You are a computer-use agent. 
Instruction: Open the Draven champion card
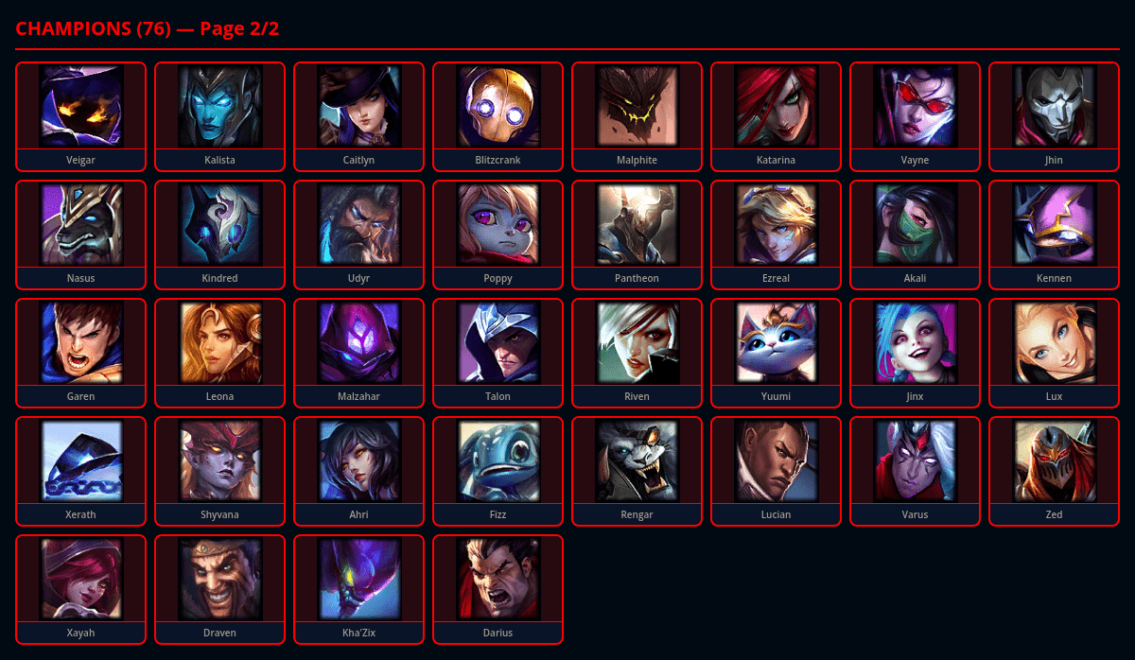pos(220,589)
